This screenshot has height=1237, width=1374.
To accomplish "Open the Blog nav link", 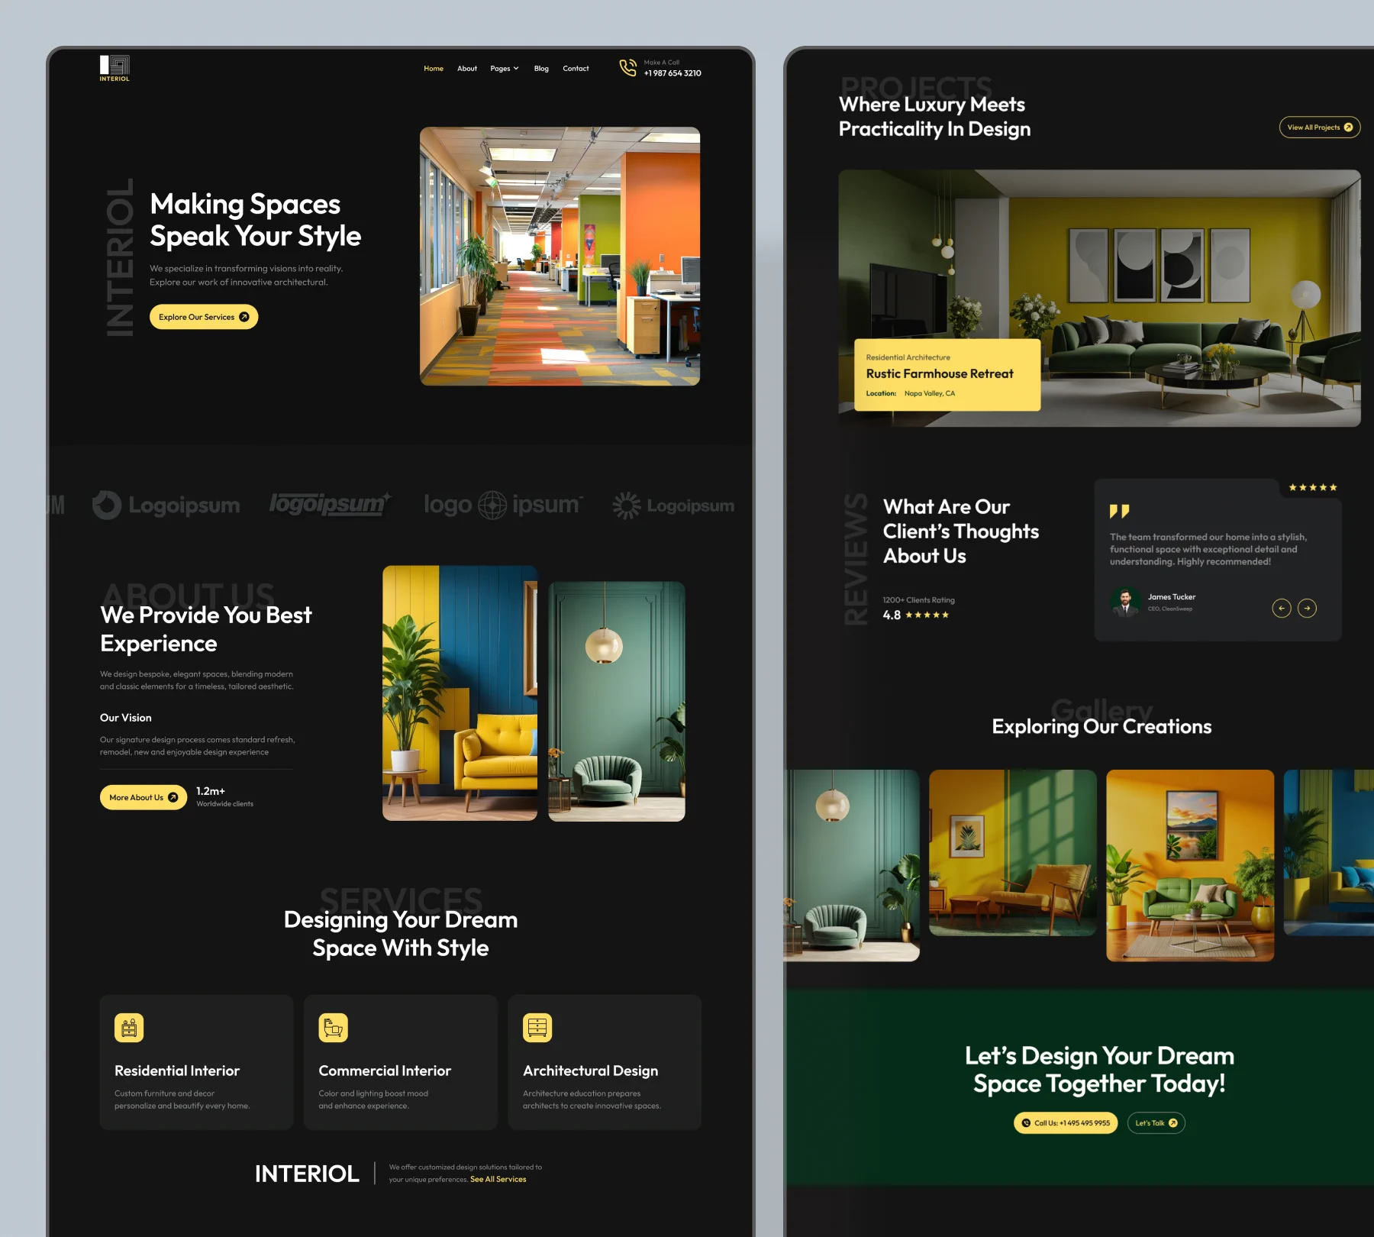I will [x=541, y=69].
